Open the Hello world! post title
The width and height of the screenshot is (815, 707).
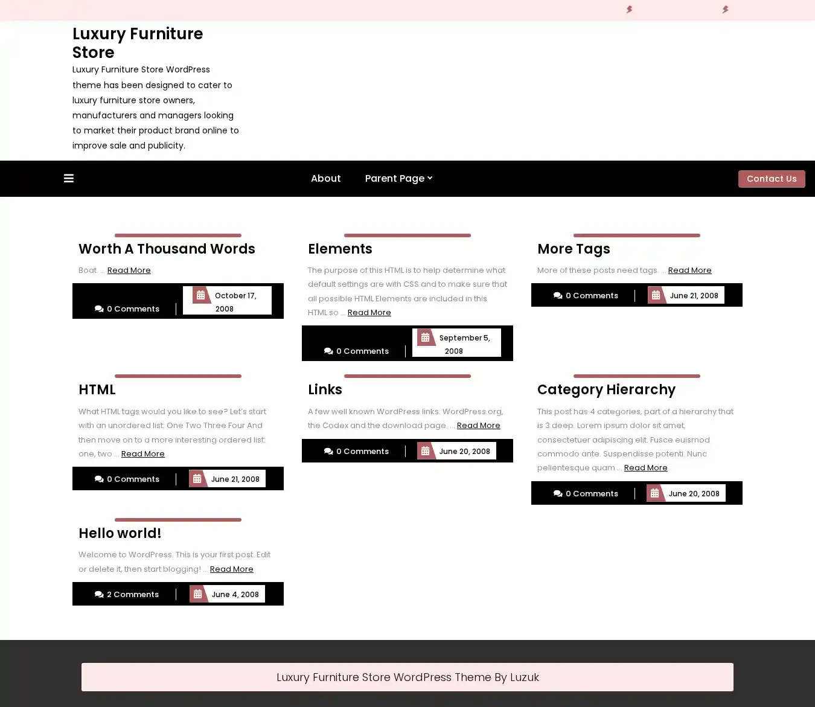pyautogui.click(x=120, y=533)
